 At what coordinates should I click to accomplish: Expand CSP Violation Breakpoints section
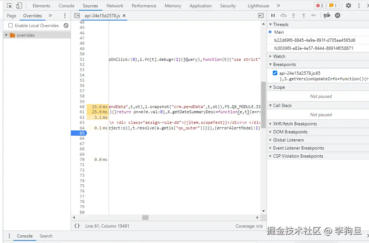(270, 156)
